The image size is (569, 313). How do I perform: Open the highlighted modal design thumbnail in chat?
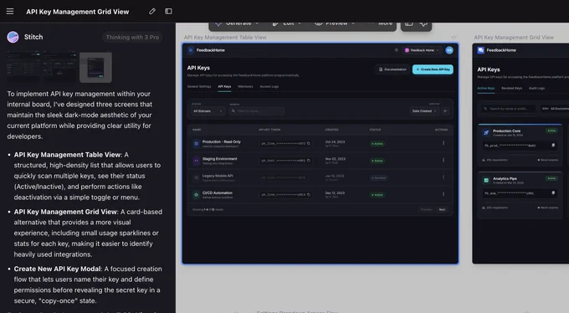click(x=95, y=67)
